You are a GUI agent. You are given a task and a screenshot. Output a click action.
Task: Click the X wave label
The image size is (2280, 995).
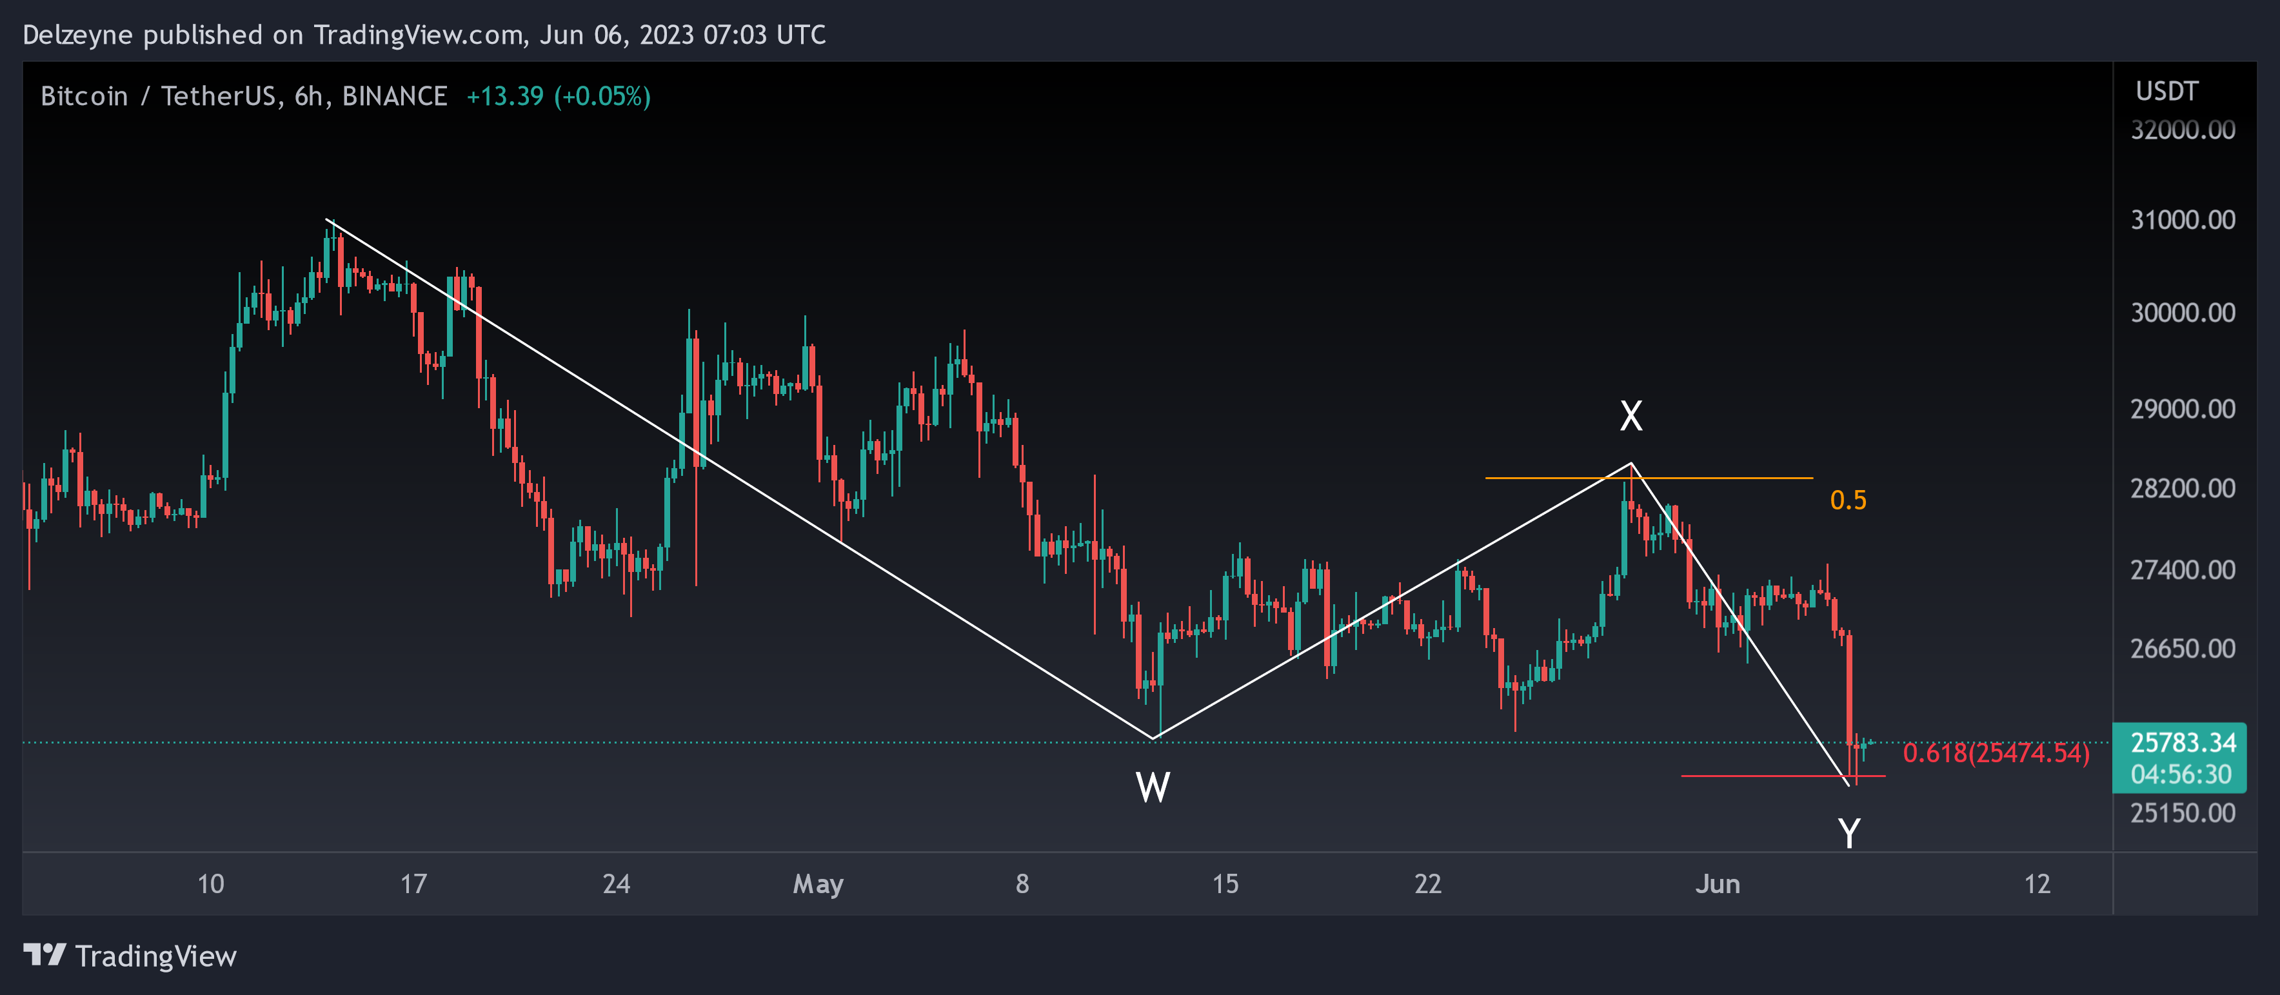[1631, 415]
